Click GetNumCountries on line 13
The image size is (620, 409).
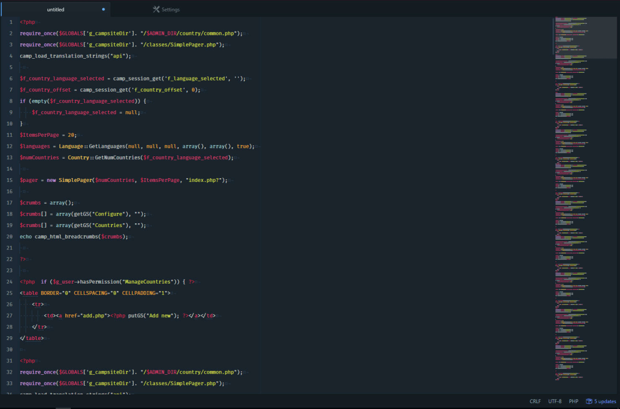pyautogui.click(x=117, y=158)
